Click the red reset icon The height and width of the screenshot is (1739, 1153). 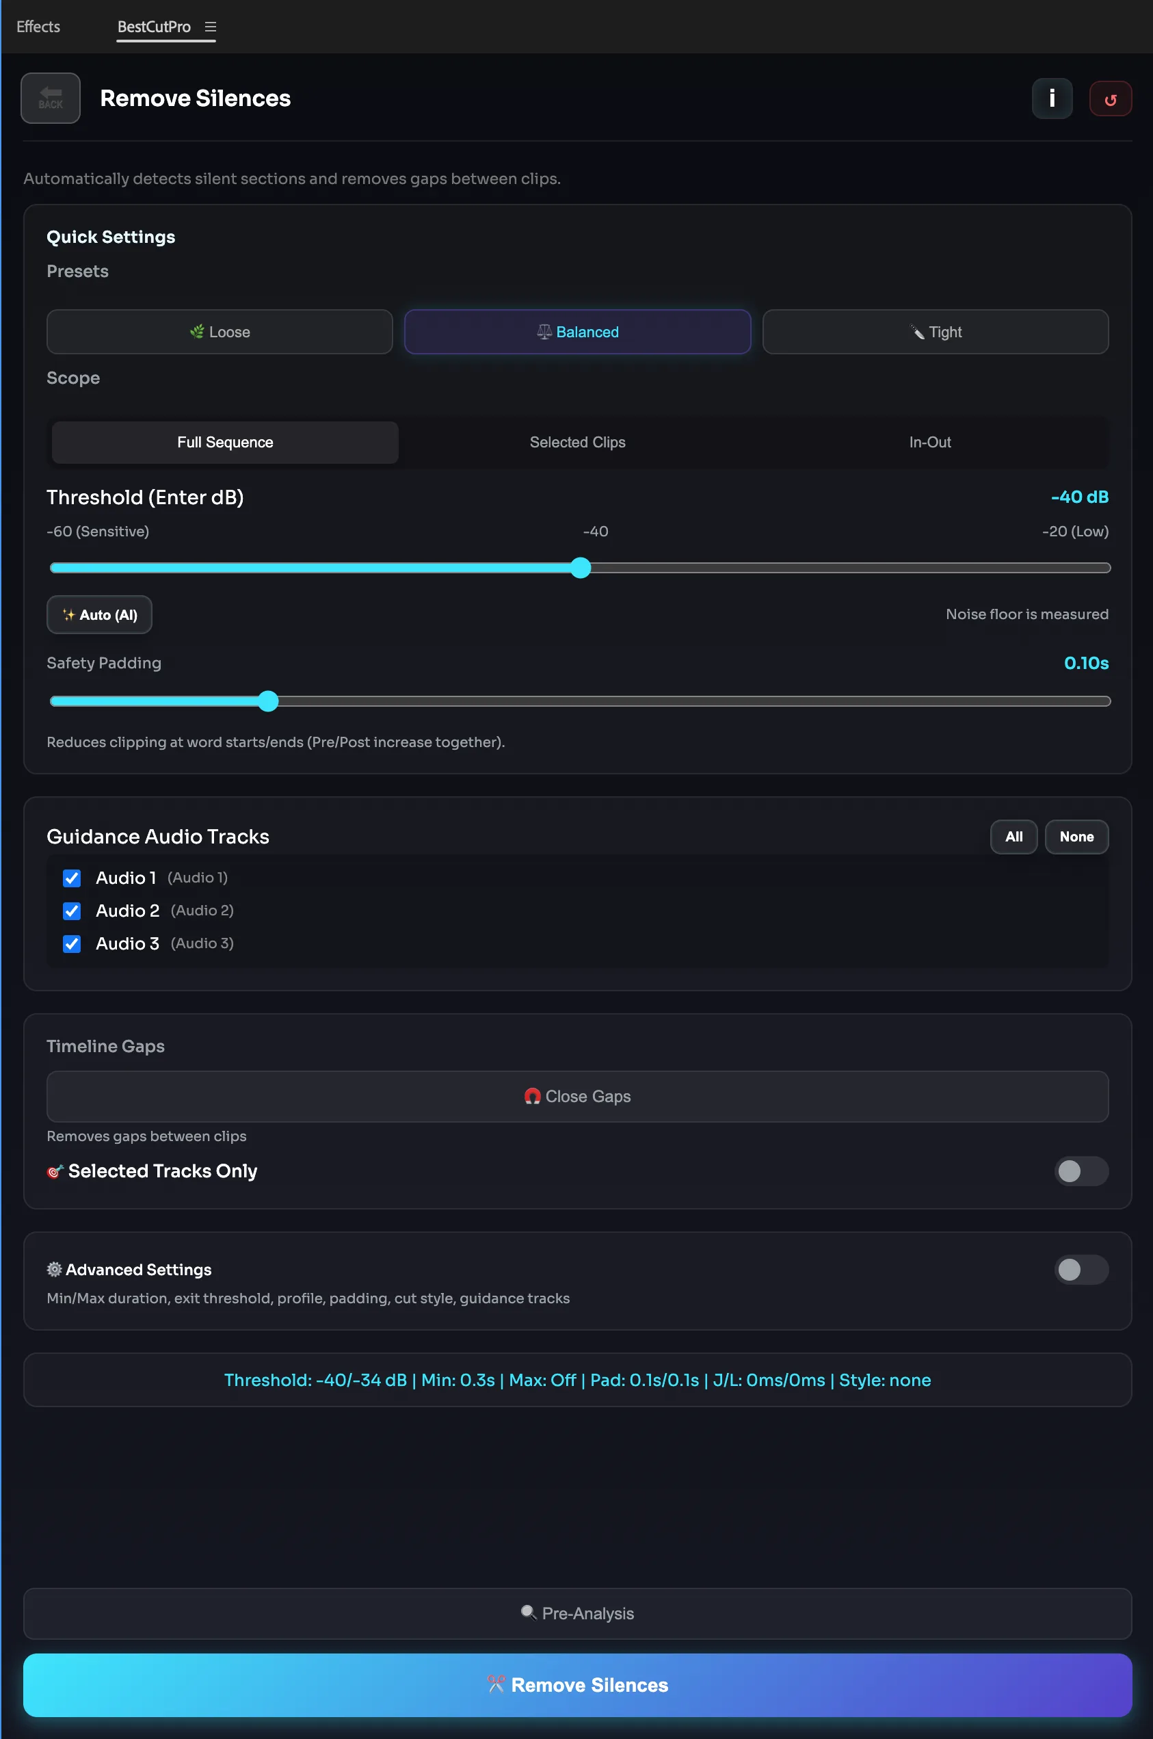[x=1111, y=99]
